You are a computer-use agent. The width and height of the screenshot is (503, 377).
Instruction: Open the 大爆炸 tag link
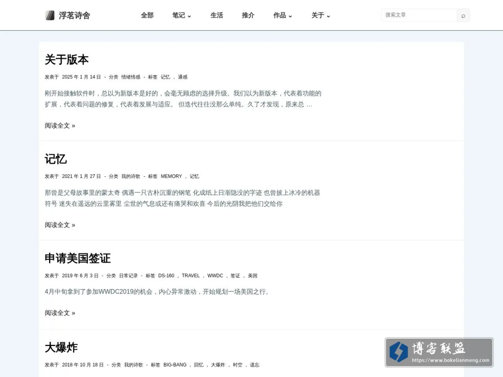tap(218, 365)
